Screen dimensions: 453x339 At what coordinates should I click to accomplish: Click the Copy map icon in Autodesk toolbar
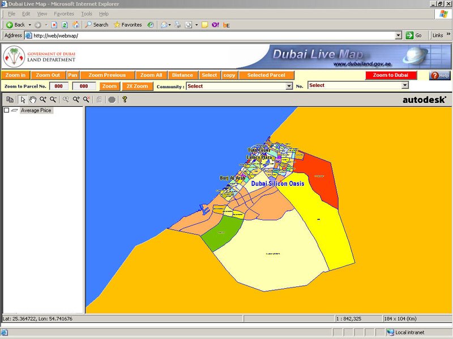[x=10, y=100]
